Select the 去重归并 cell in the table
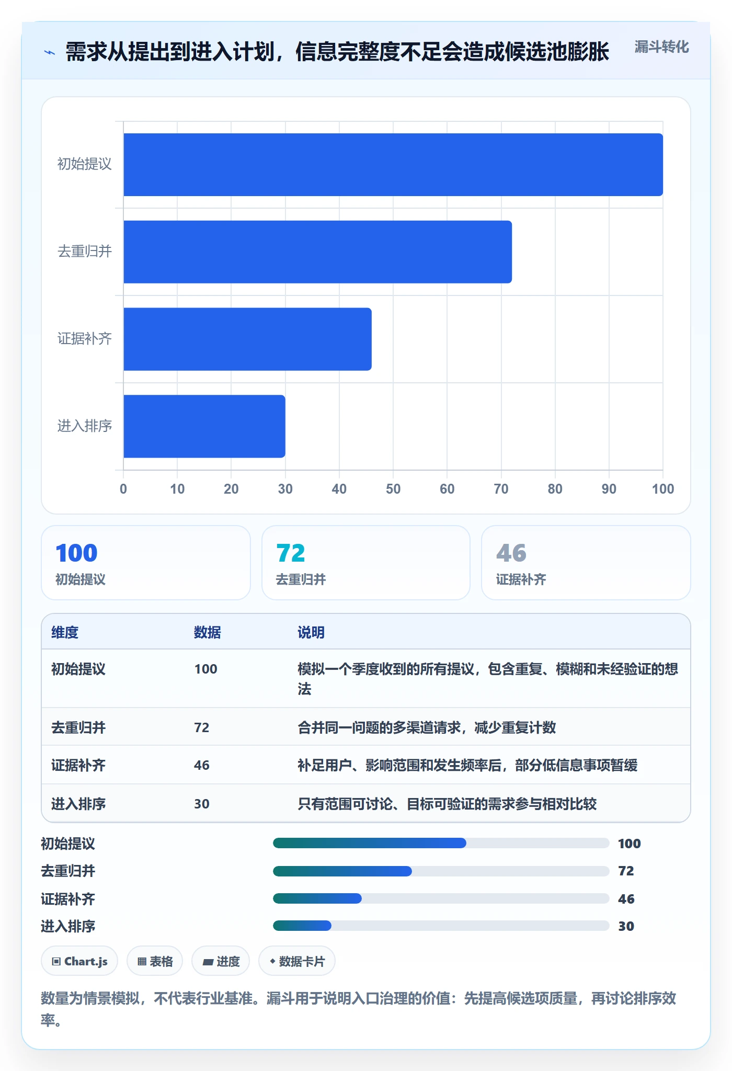This screenshot has height=1071, width=732. click(78, 727)
